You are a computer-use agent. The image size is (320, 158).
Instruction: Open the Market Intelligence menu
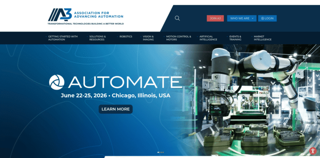click(262, 38)
